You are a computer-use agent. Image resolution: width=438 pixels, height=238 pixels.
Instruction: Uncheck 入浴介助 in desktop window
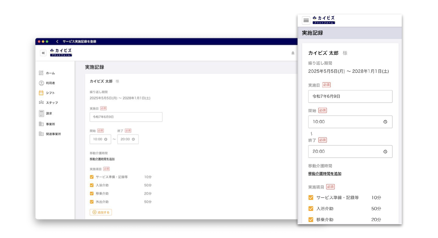point(92,185)
